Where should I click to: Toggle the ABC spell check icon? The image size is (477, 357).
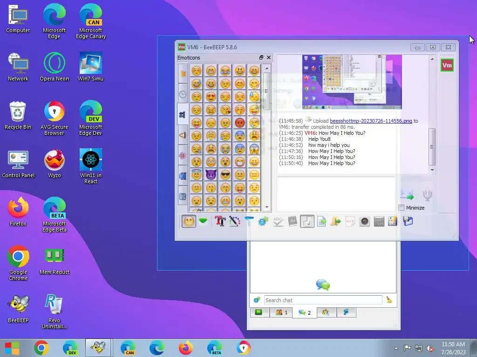pyautogui.click(x=278, y=221)
